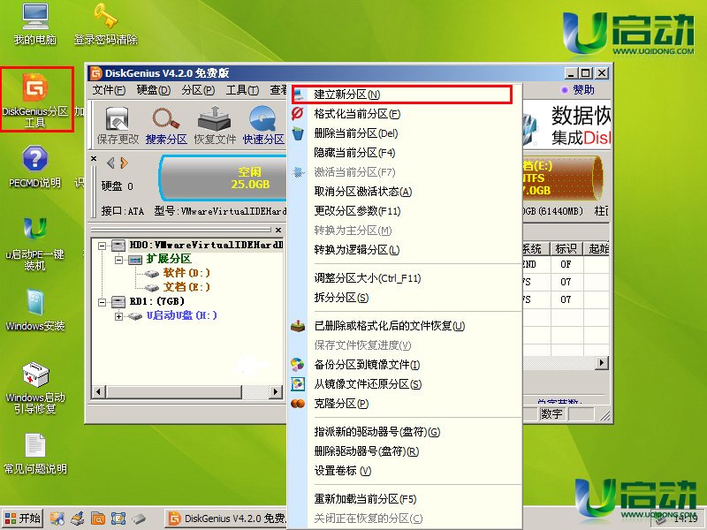Choose 已删除或格式化后的文件恢复(U) menu item
This screenshot has height=530, width=707.
[x=405, y=326]
